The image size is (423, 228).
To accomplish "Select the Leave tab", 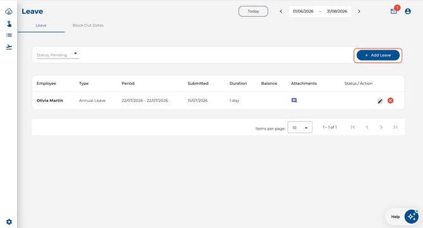I will point(41,25).
